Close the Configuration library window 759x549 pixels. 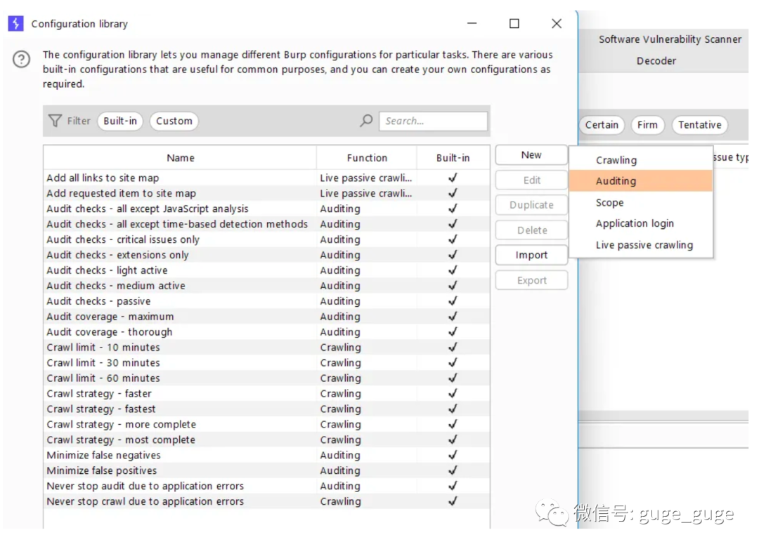pos(557,24)
